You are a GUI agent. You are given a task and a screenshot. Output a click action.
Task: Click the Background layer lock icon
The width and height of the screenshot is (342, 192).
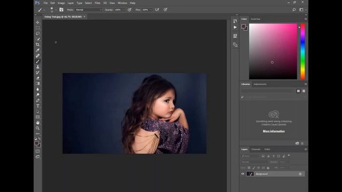tap(300, 174)
